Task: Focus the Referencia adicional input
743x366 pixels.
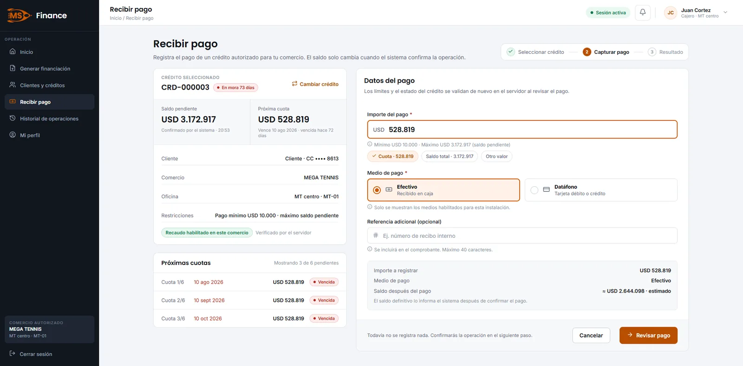Action: point(522,235)
